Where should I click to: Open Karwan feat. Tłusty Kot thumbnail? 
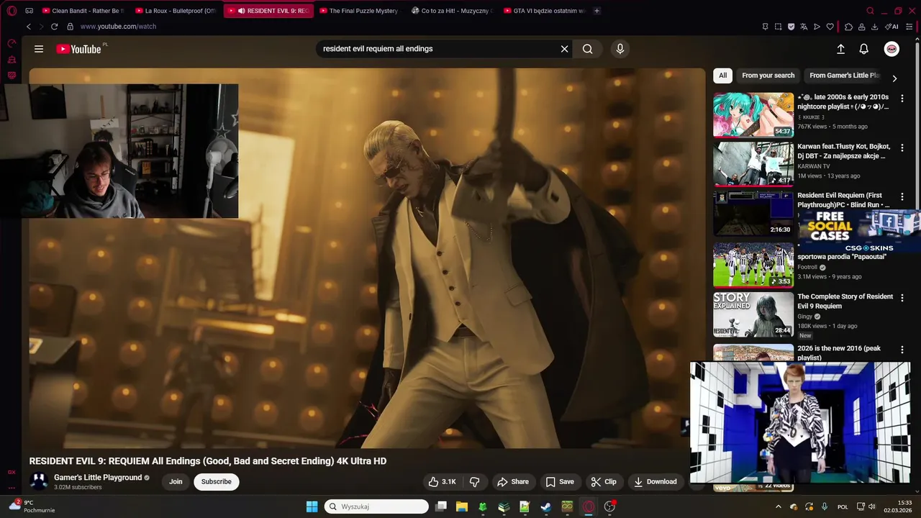coord(753,164)
